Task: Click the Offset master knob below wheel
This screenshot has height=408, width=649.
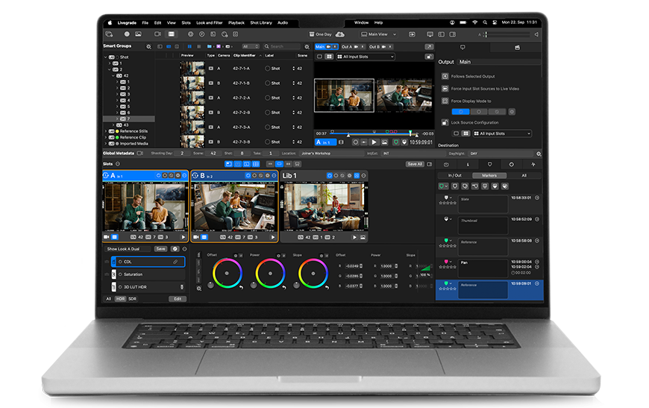Action: pyautogui.click(x=210, y=286)
